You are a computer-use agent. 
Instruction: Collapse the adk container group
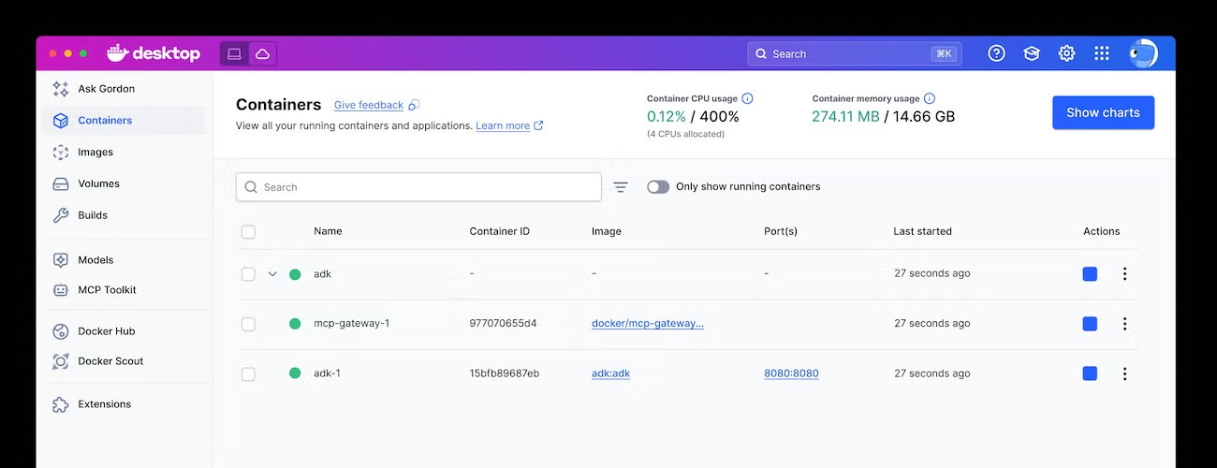tap(272, 274)
